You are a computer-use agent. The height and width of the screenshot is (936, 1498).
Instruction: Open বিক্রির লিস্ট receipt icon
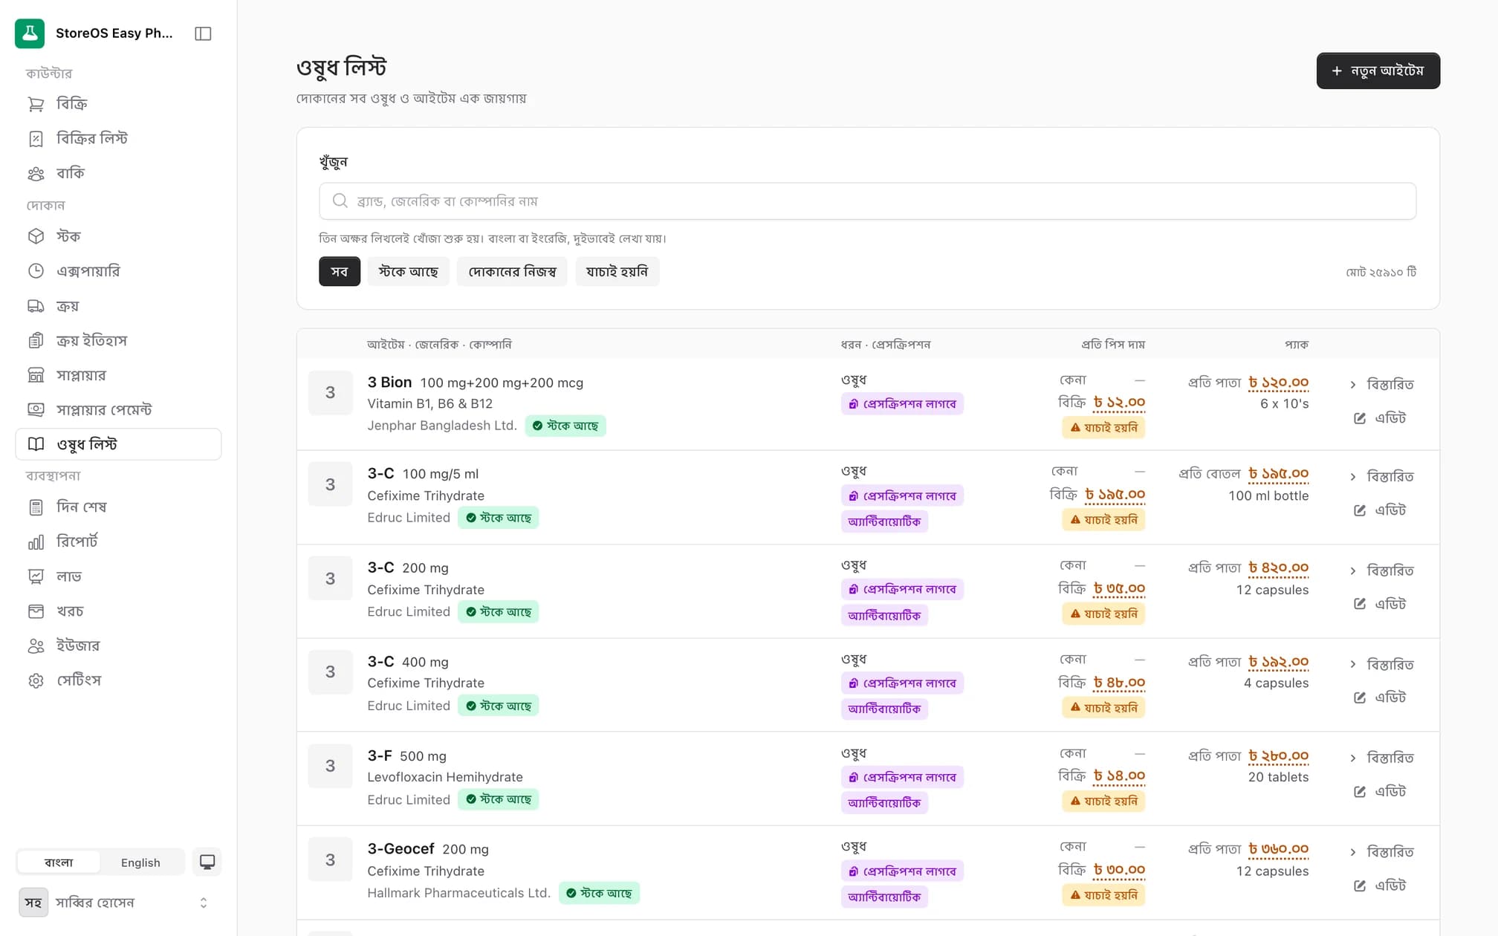click(36, 139)
